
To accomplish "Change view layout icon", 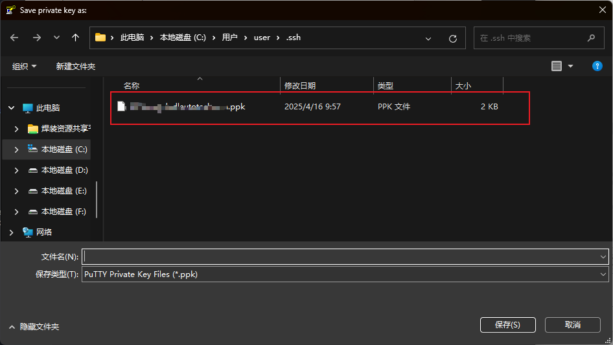I will click(x=557, y=66).
